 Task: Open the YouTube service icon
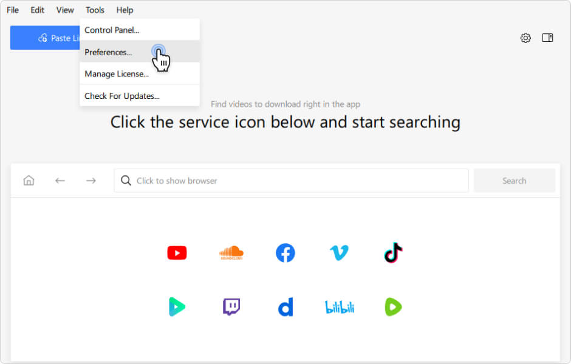coord(177,253)
